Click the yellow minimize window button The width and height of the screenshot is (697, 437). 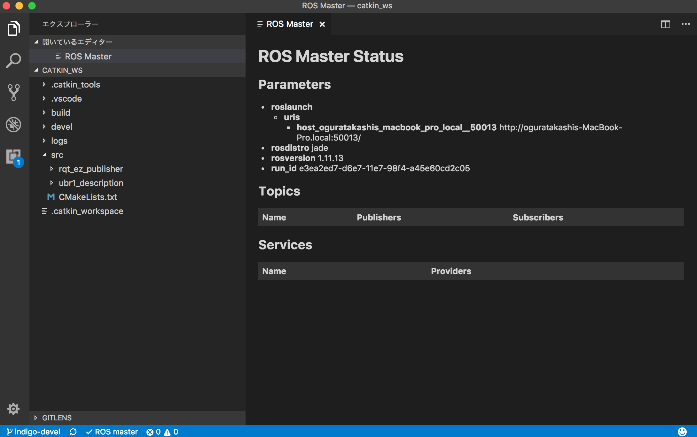point(19,6)
